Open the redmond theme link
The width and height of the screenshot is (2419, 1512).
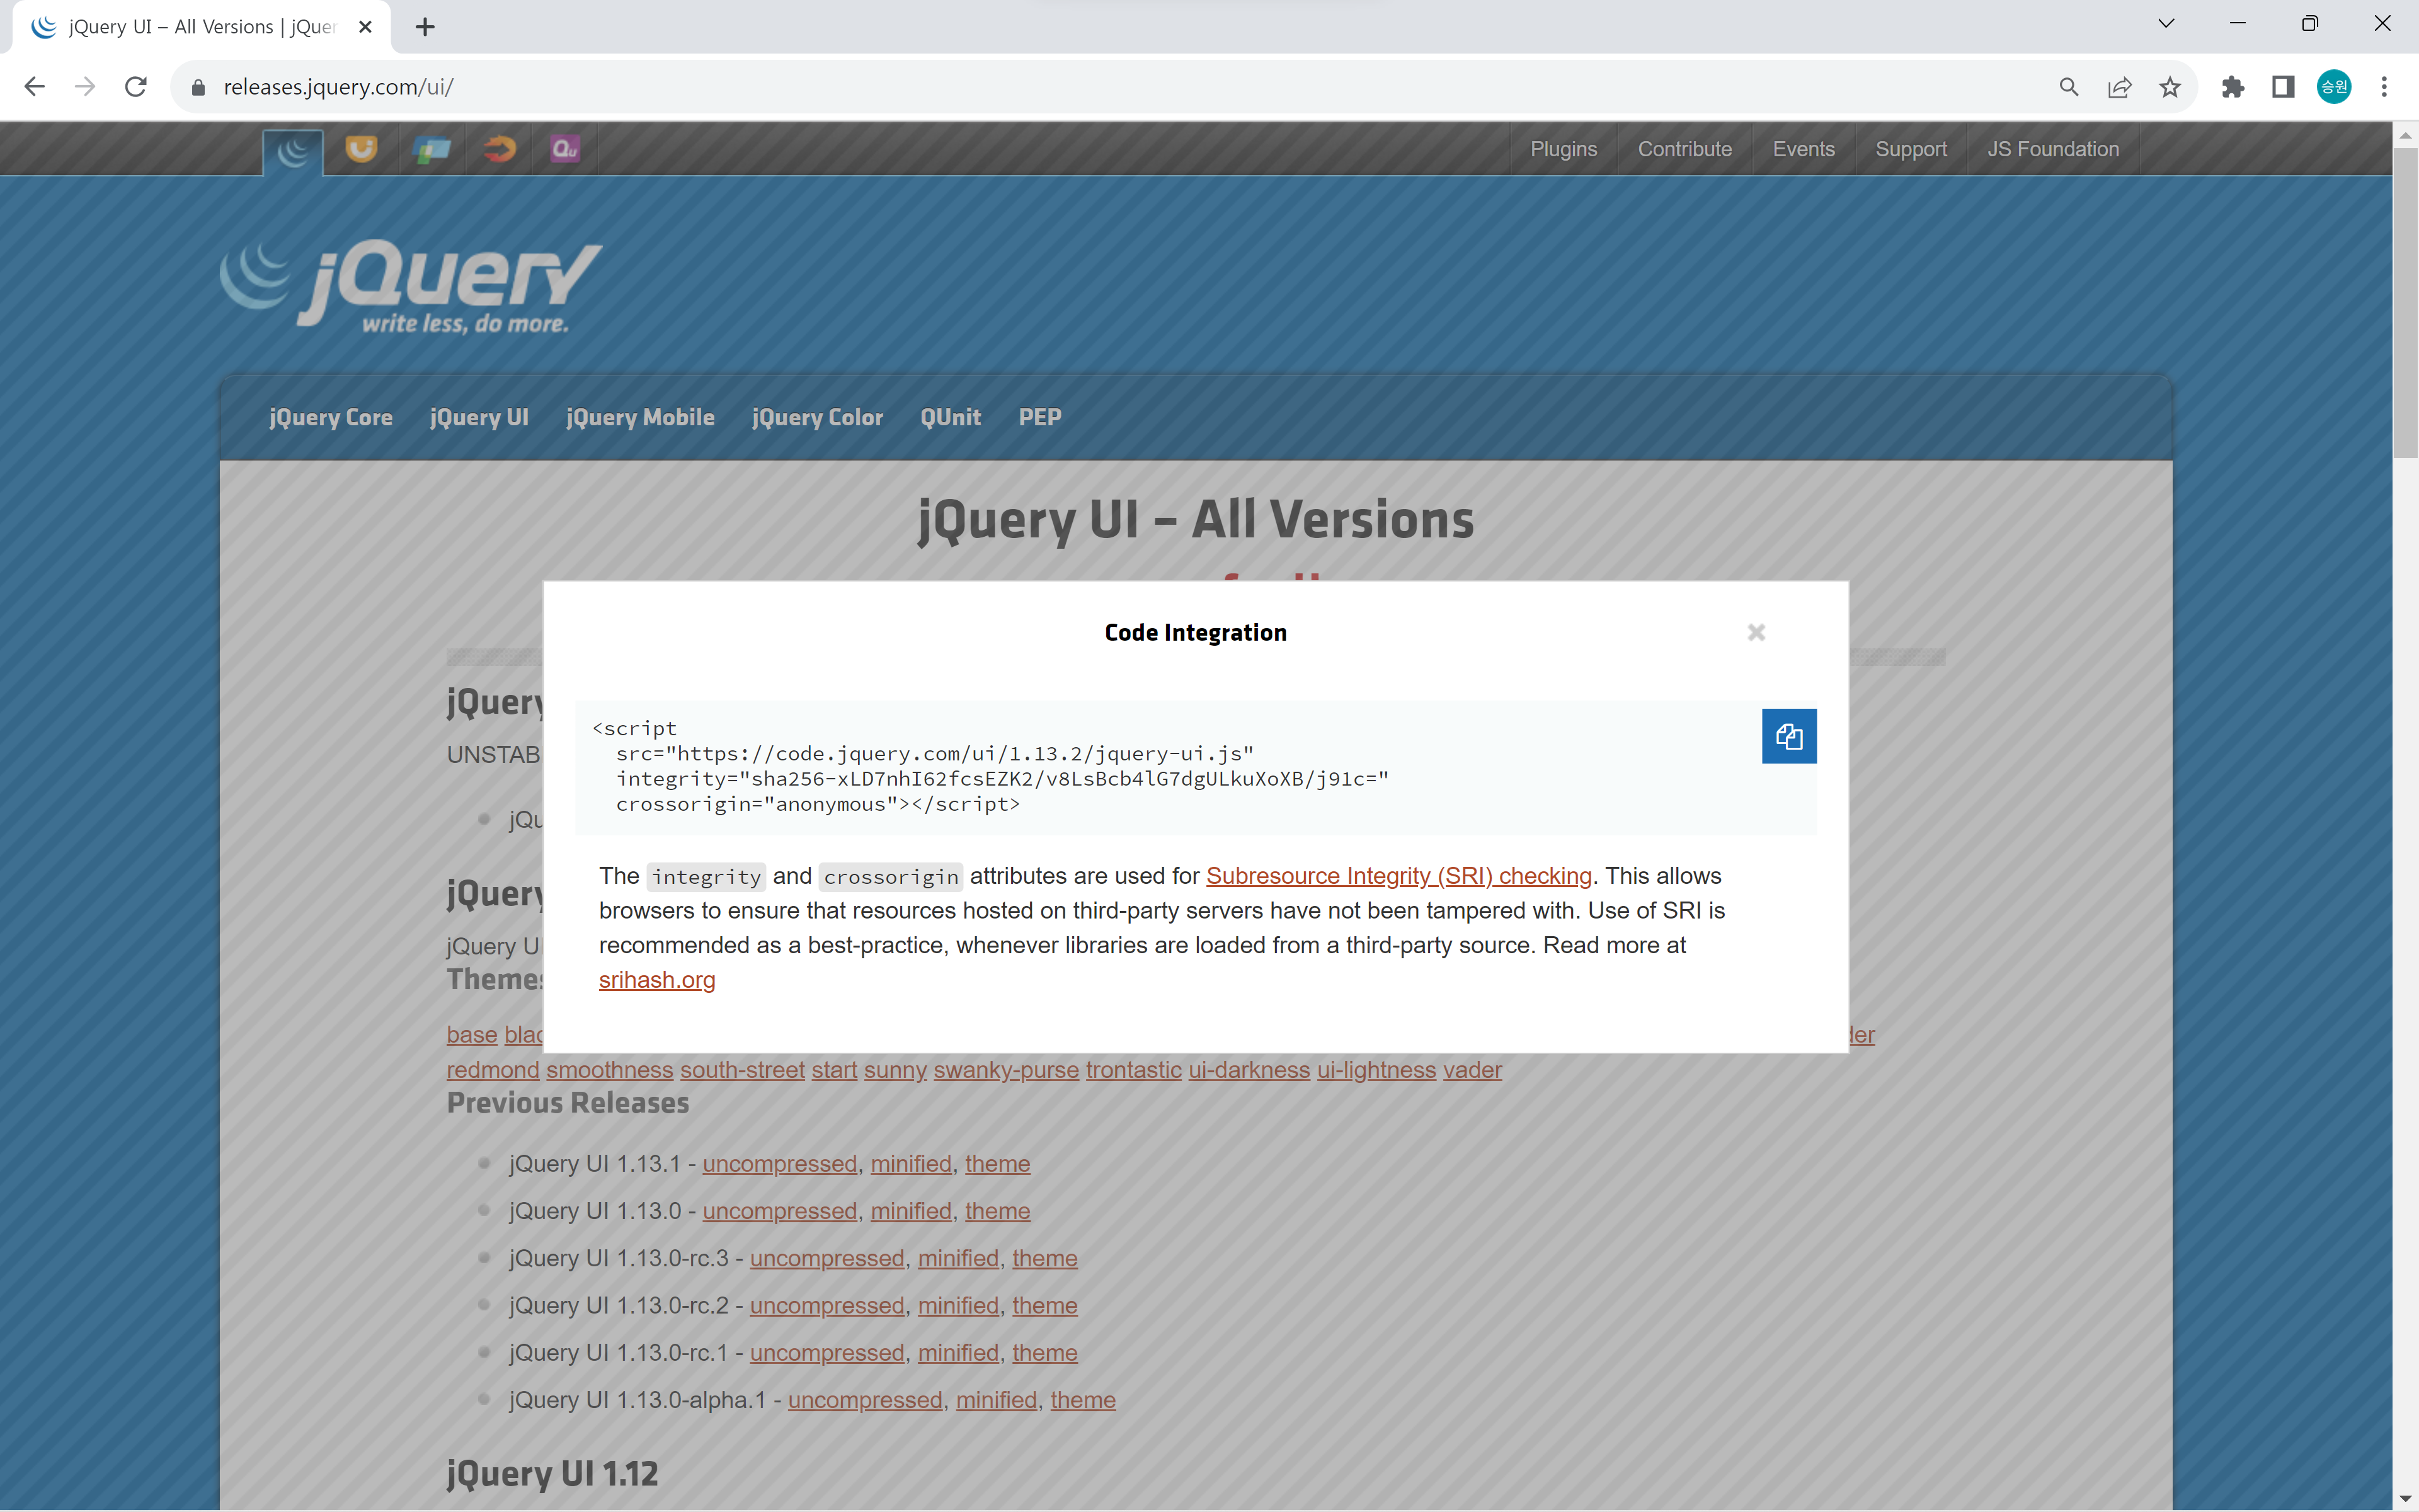point(493,1070)
